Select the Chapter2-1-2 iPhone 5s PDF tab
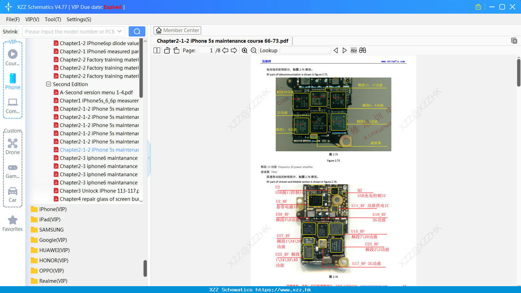 click(223, 41)
